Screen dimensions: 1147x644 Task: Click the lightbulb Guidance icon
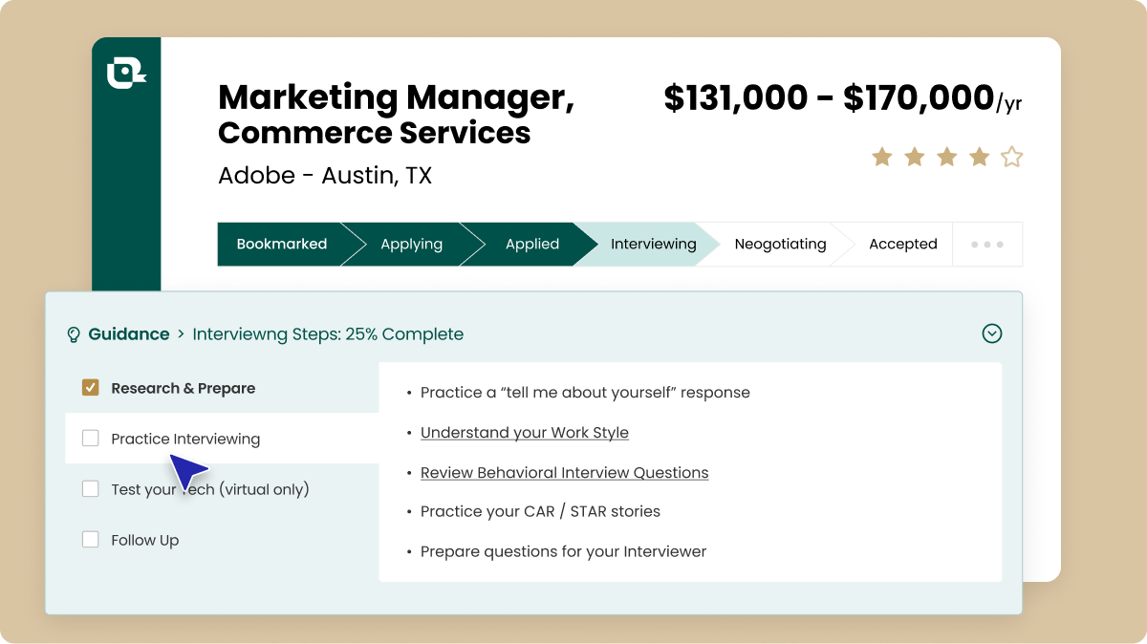[x=74, y=334]
